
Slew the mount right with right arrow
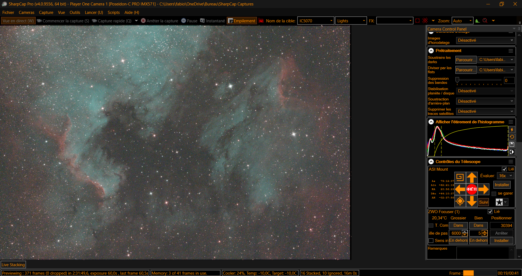[484, 189]
